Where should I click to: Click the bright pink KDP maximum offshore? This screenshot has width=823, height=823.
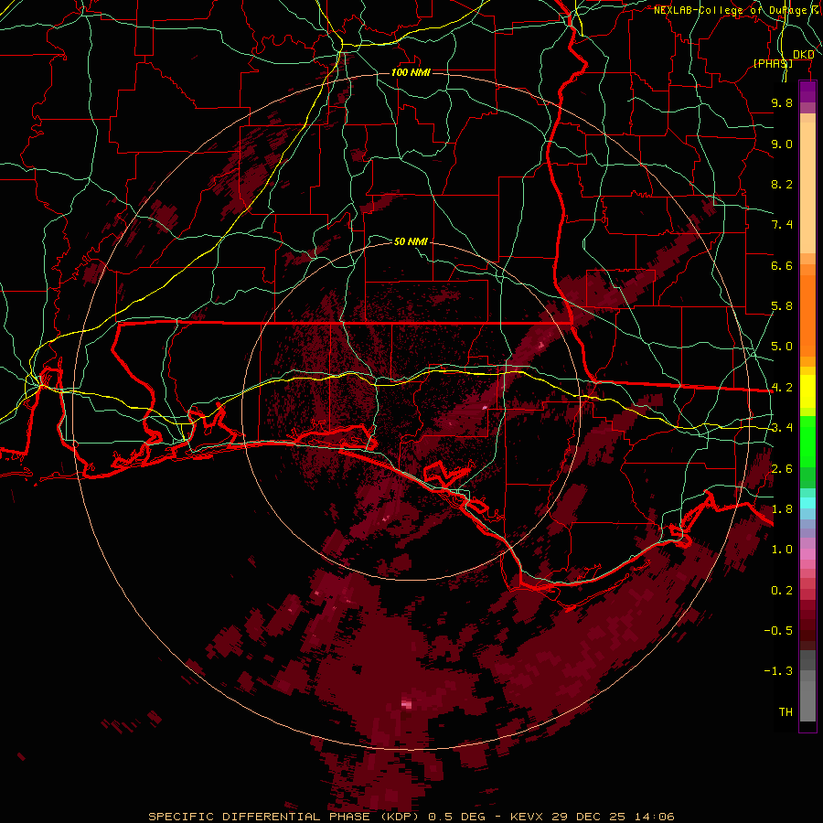(x=406, y=704)
